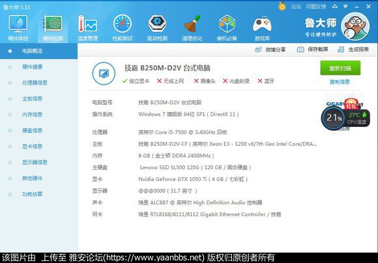Image resolution: width=378 pixels, height=263 pixels.
Task: Click the 无线上网 status indicator
Action: click(x=170, y=81)
